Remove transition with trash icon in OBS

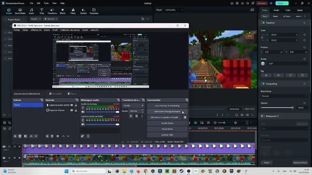pos(137,116)
